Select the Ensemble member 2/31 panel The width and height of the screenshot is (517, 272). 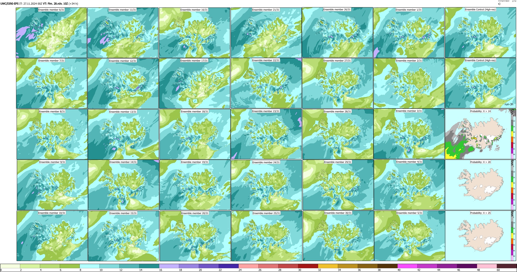click(409, 83)
